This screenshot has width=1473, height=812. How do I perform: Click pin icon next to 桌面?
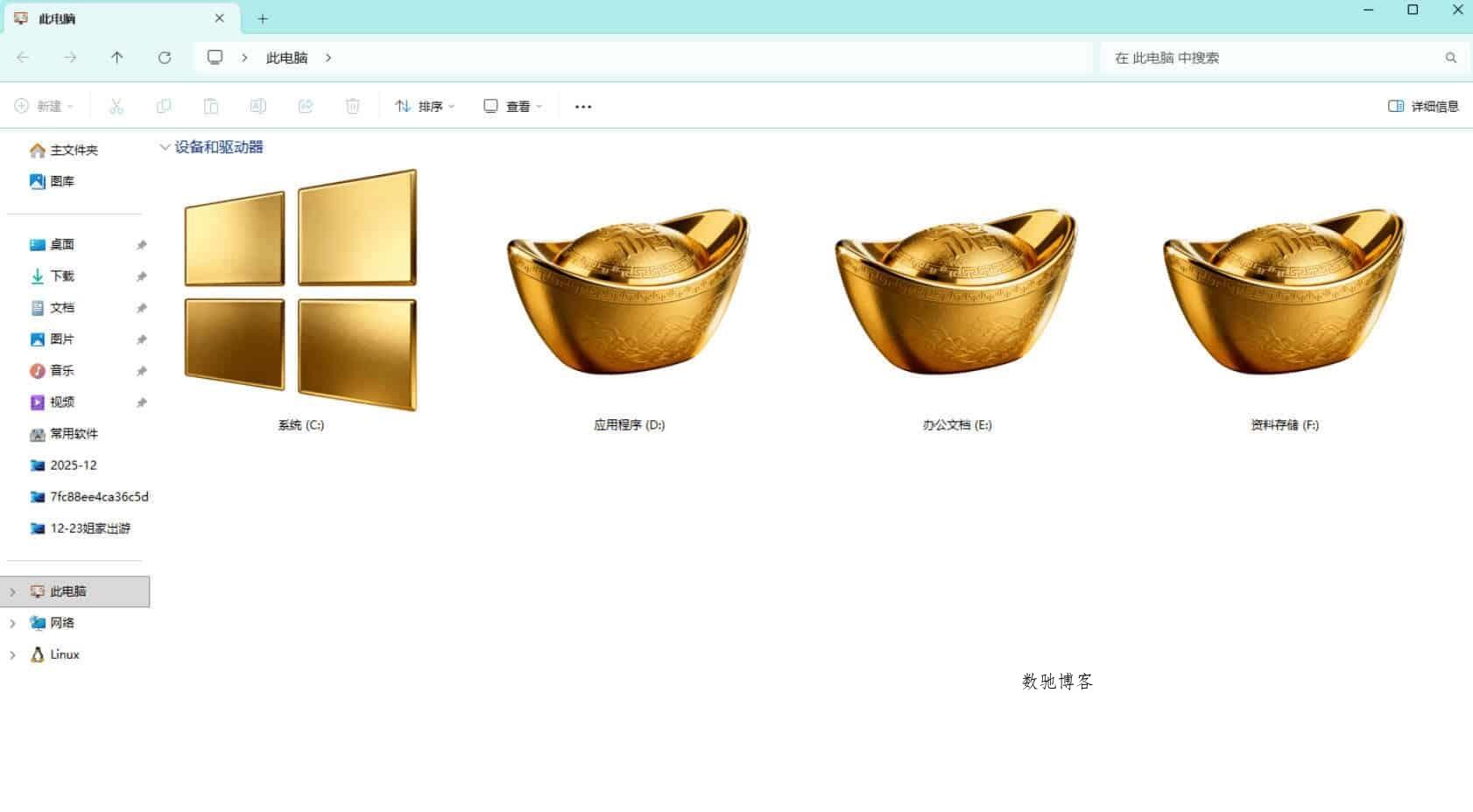[141, 245]
